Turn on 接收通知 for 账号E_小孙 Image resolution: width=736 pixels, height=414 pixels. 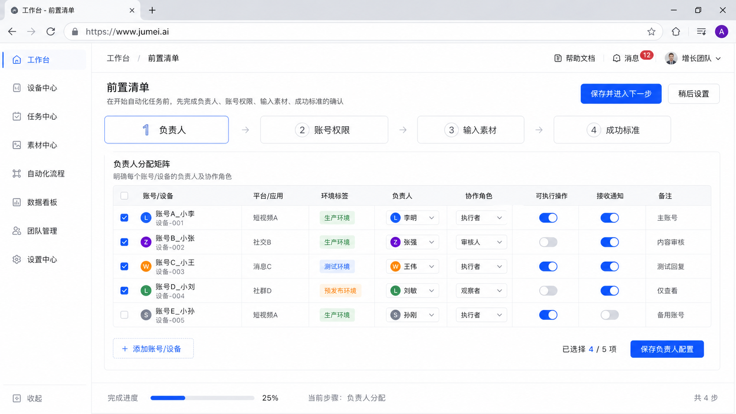(610, 315)
